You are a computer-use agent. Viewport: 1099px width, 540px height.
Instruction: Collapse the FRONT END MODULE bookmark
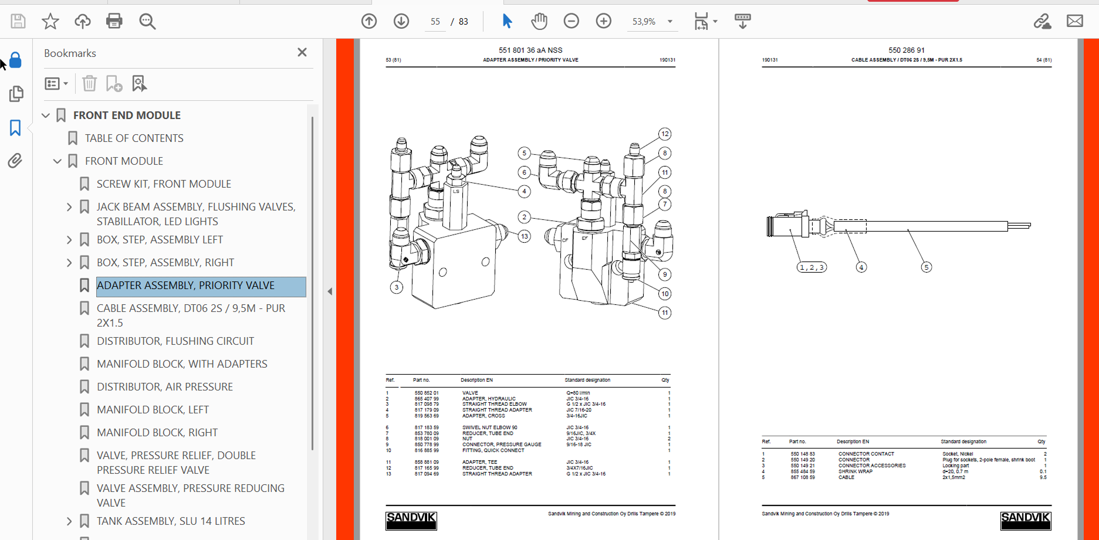pos(46,116)
